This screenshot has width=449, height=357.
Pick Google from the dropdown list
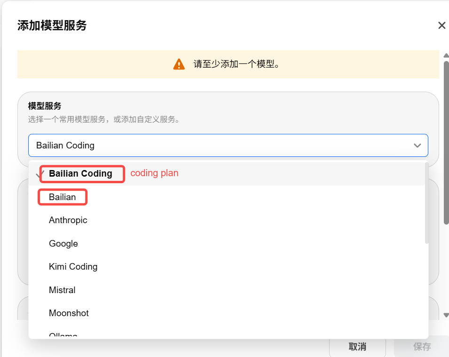[x=63, y=243]
